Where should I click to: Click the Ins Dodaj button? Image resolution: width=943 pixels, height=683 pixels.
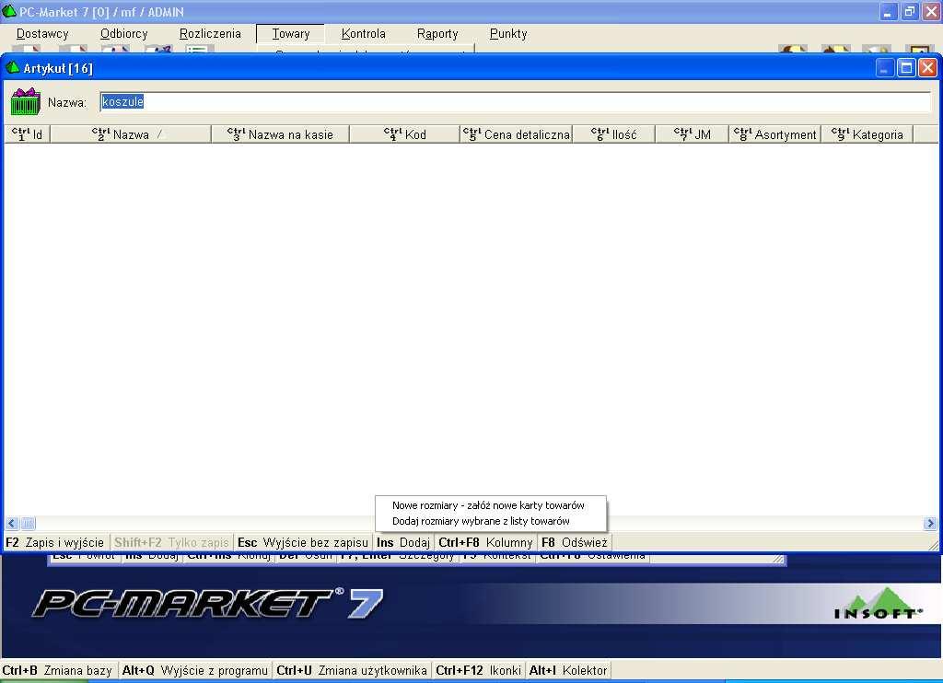pyautogui.click(x=403, y=542)
